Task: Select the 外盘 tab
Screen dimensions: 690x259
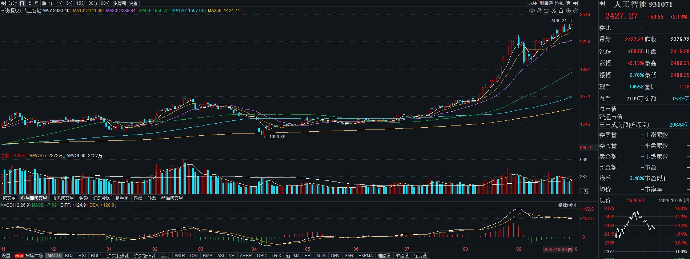Action: coord(152,198)
